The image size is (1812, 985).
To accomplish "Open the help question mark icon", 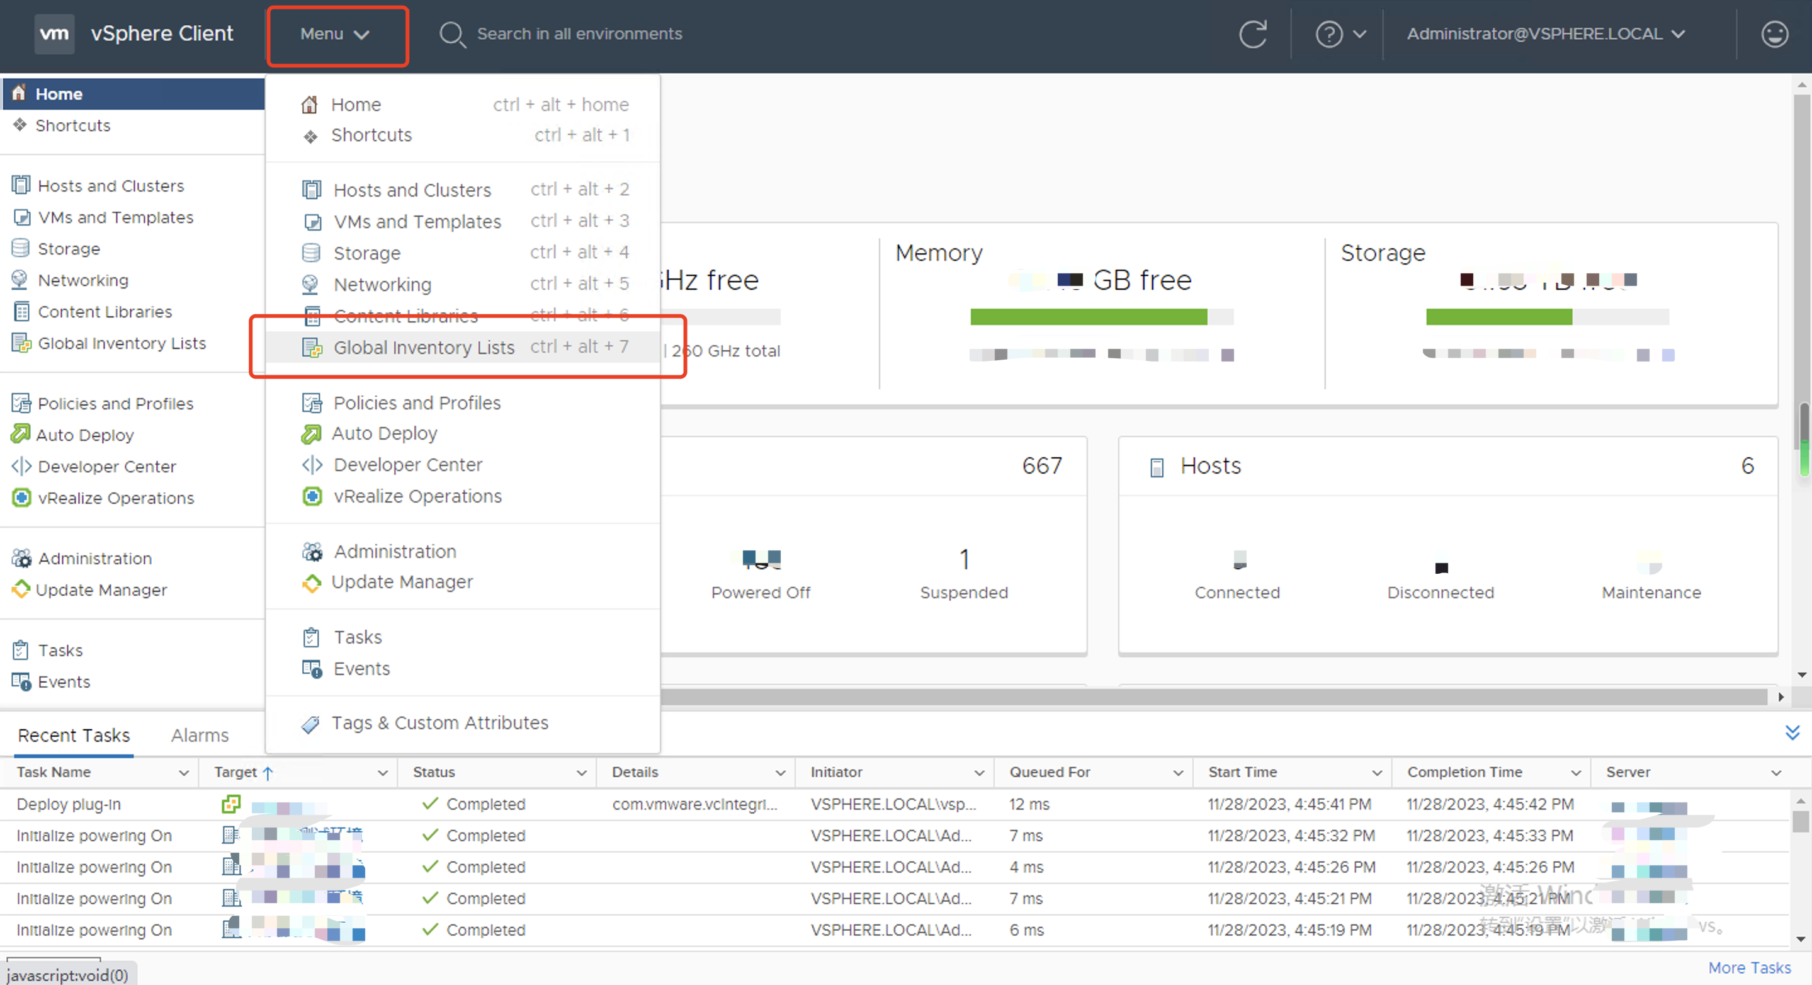I will click(x=1328, y=34).
